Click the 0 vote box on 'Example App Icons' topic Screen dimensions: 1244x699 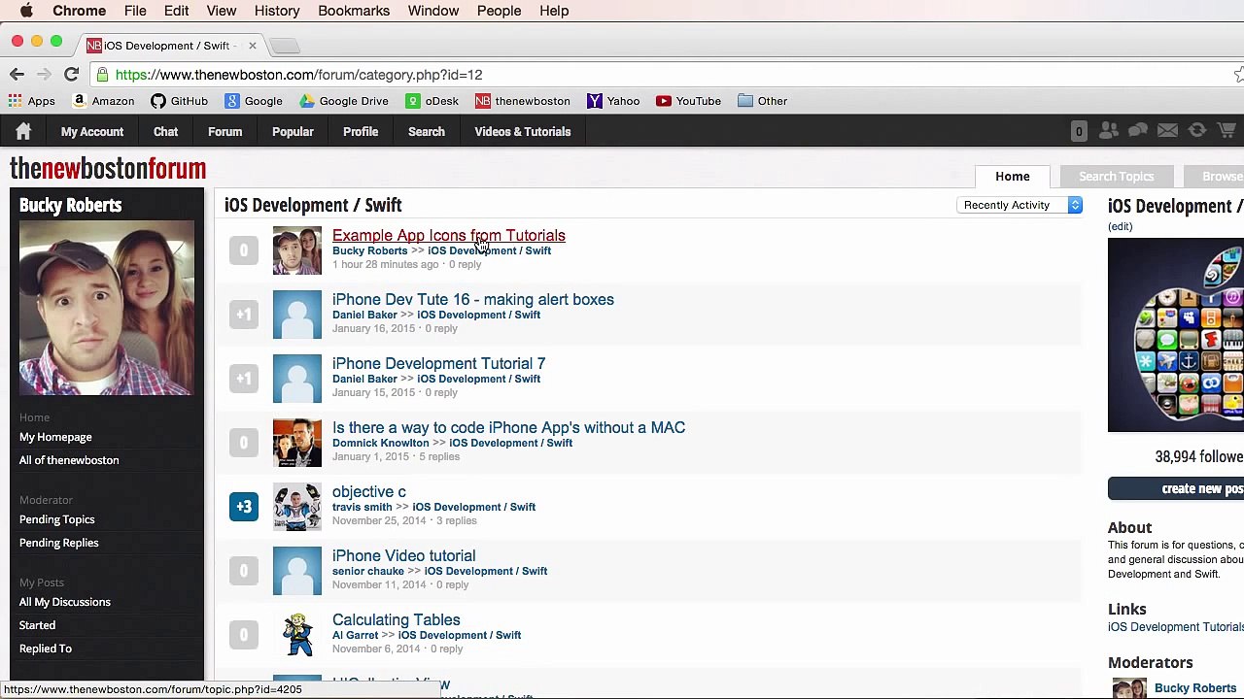coord(244,250)
